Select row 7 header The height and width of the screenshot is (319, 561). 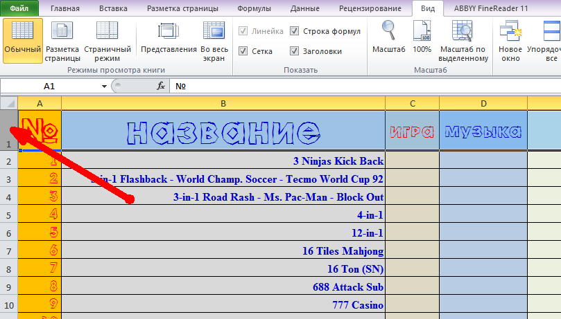(x=9, y=250)
